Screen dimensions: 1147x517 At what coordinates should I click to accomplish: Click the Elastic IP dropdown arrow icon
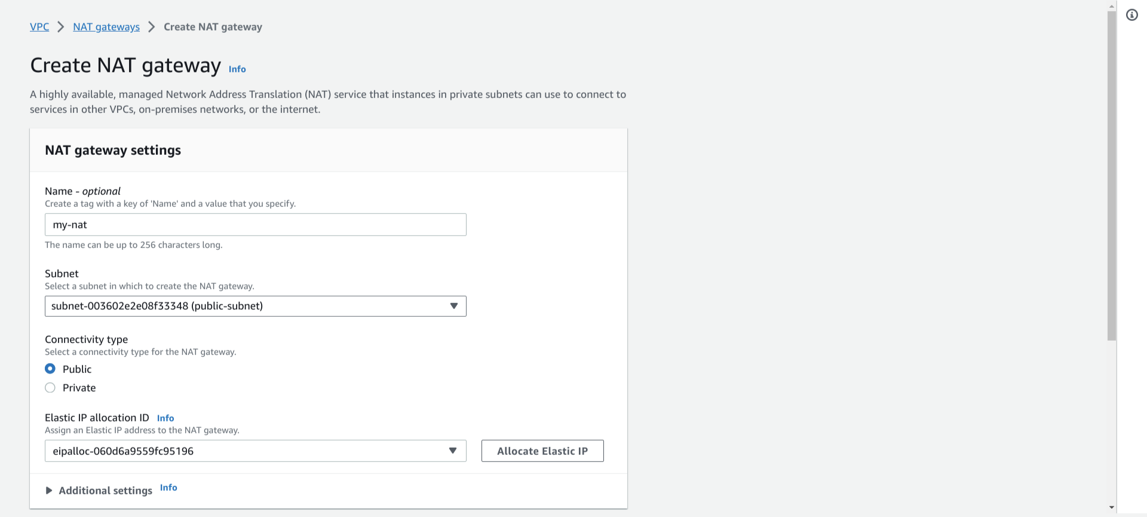(453, 451)
